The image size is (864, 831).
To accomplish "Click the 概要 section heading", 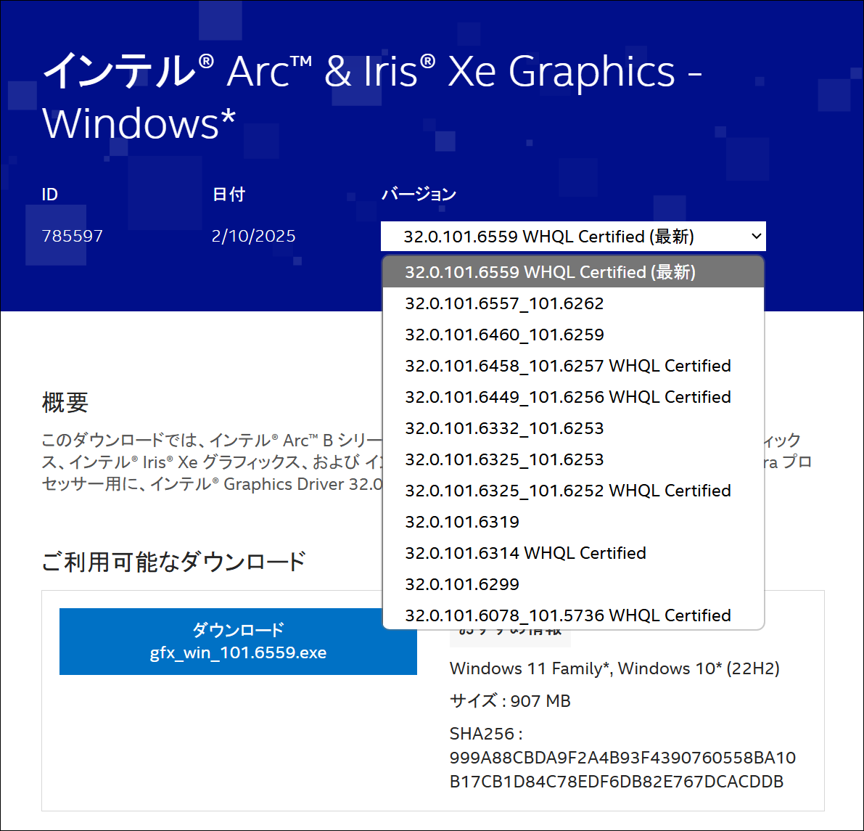I will (65, 402).
